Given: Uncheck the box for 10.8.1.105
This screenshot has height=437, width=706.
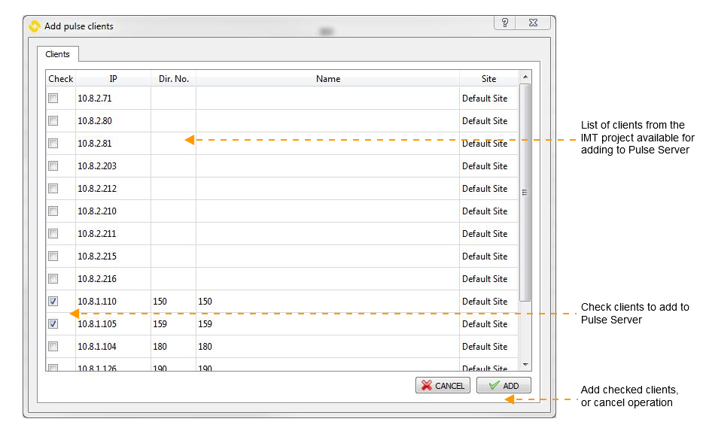Looking at the screenshot, I should (x=53, y=323).
